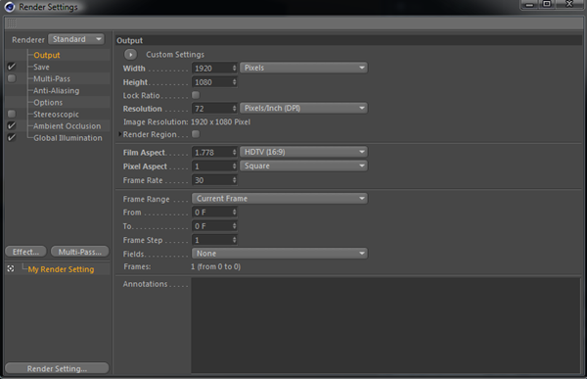Open the HDTV (16:9) film aspect dropdown
This screenshot has height=379, width=587.
(303, 152)
